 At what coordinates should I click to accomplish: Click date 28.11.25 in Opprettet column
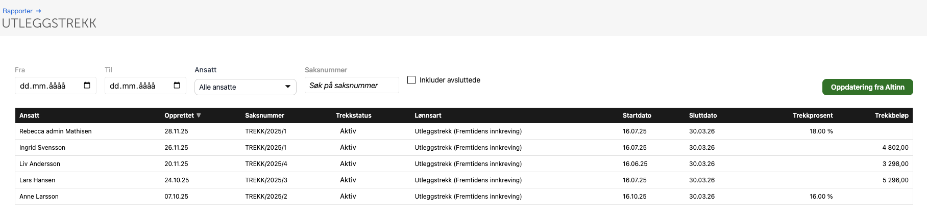point(176,131)
